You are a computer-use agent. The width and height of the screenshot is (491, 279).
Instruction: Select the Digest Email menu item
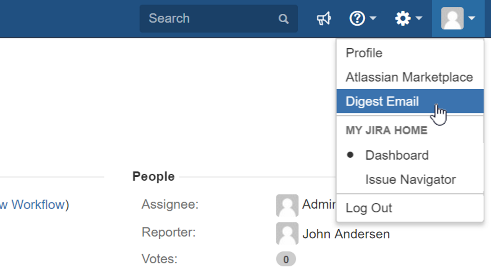(382, 101)
